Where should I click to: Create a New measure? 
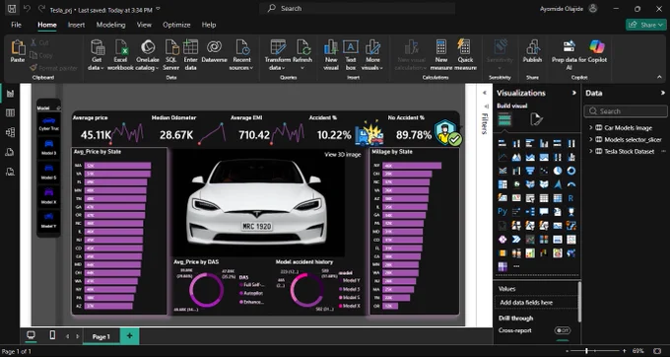pyautogui.click(x=441, y=54)
